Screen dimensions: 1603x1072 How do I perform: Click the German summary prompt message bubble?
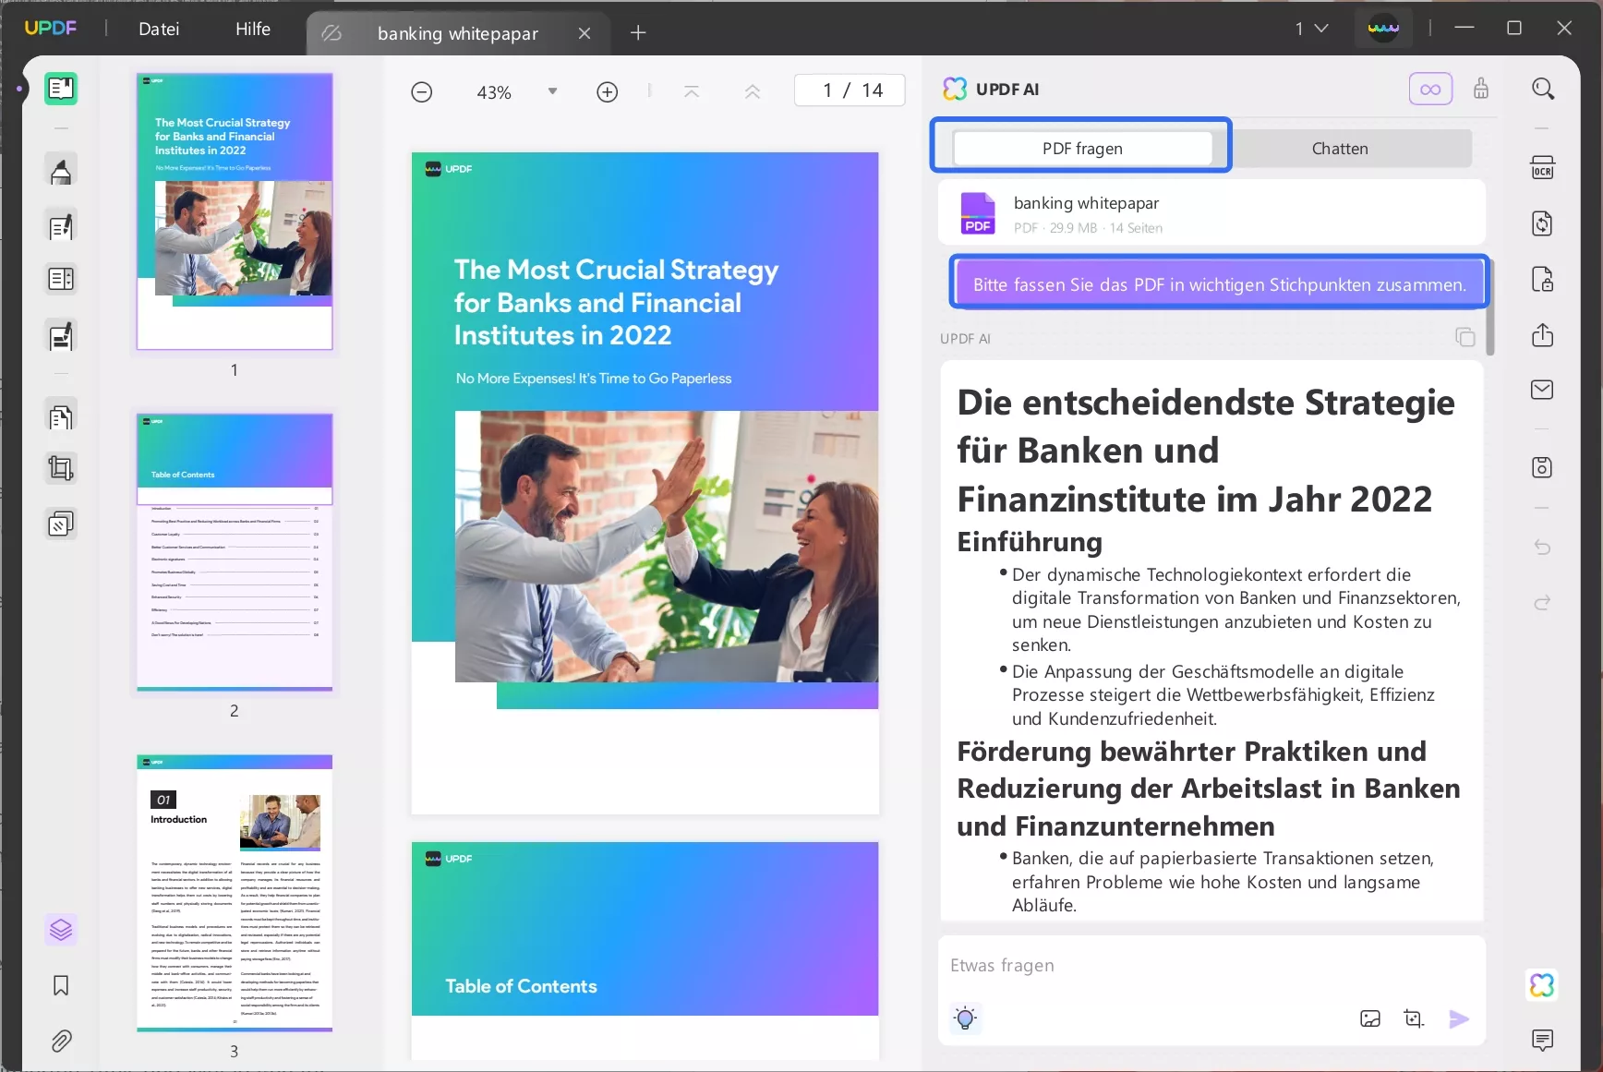[x=1219, y=284]
